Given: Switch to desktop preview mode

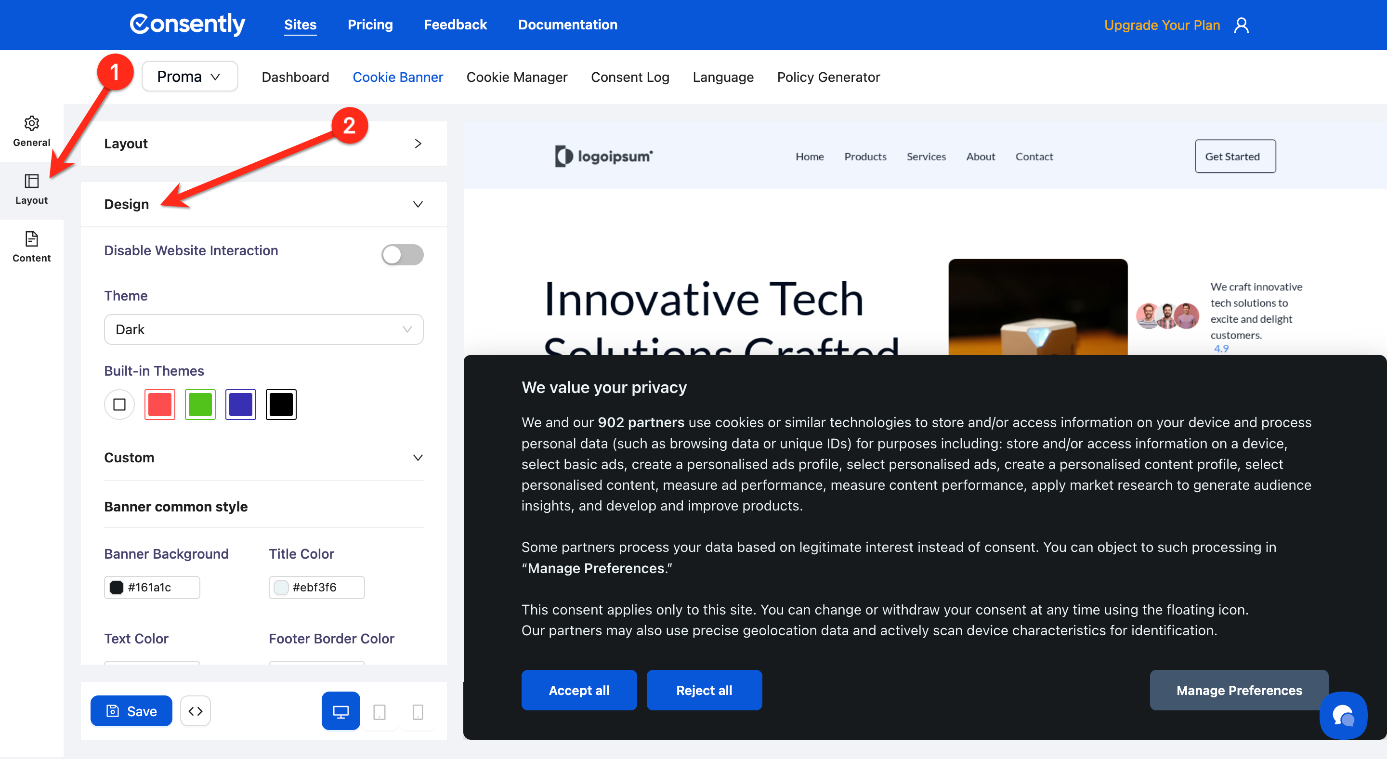Looking at the screenshot, I should 340,711.
